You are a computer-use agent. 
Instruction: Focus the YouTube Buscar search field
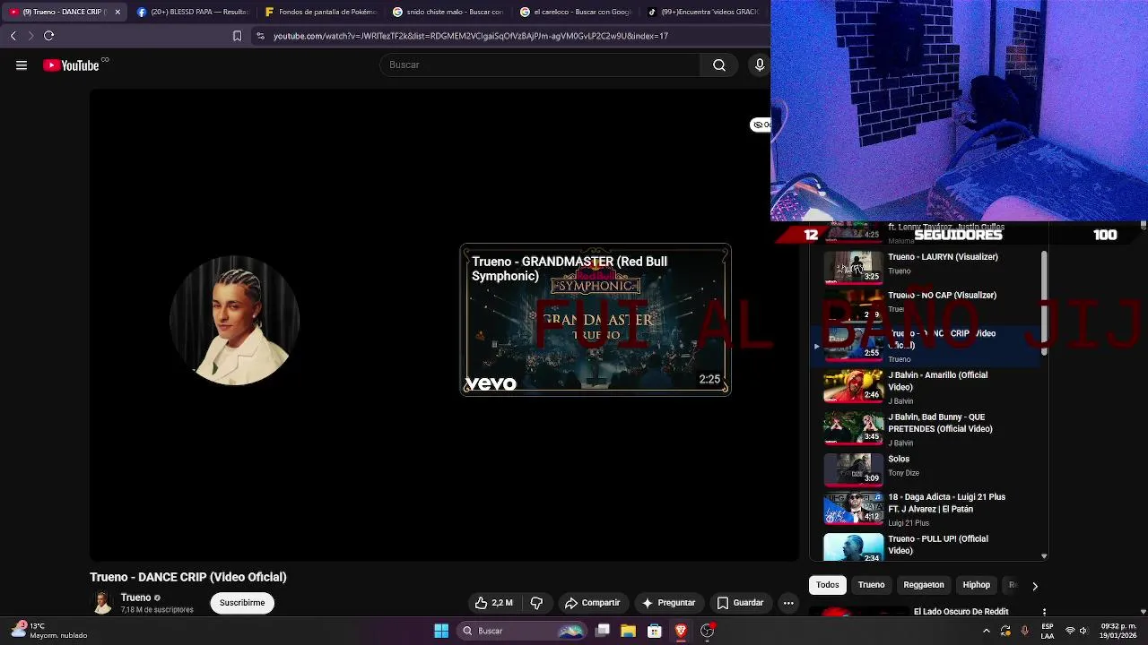[540, 65]
